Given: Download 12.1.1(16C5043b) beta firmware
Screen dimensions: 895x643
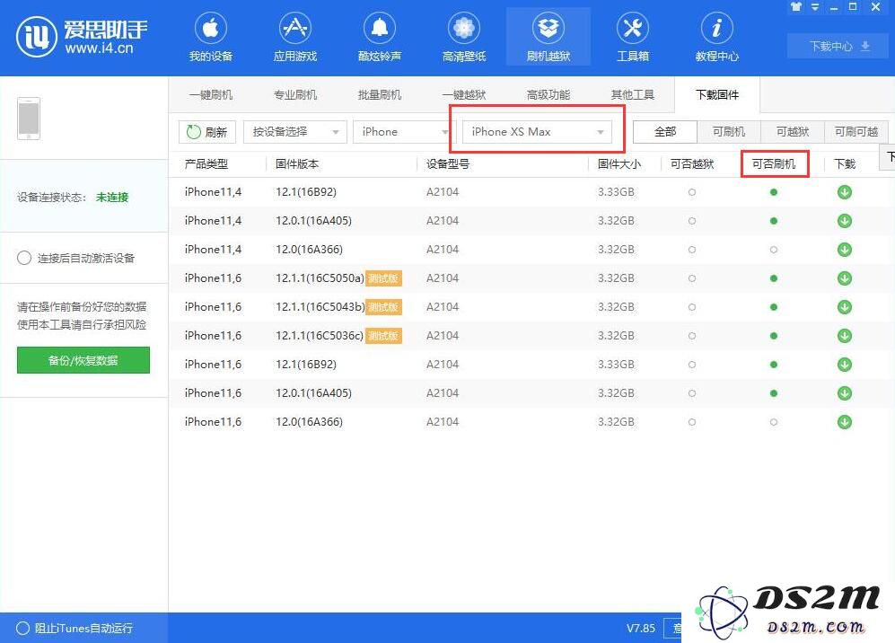Looking at the screenshot, I should pyautogui.click(x=845, y=306).
